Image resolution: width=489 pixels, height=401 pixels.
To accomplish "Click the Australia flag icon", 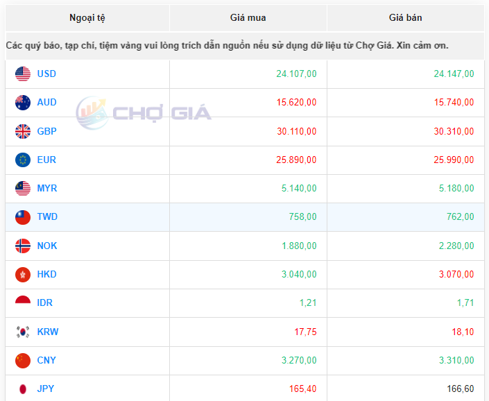I will [x=23, y=103].
